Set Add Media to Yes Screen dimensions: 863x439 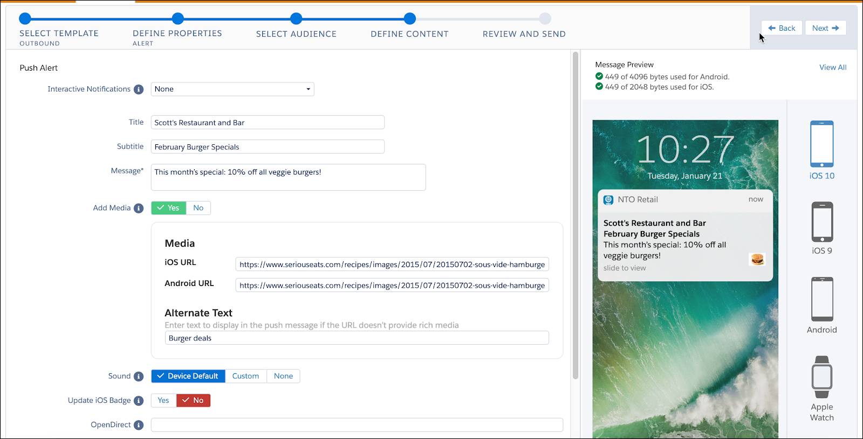(x=169, y=208)
